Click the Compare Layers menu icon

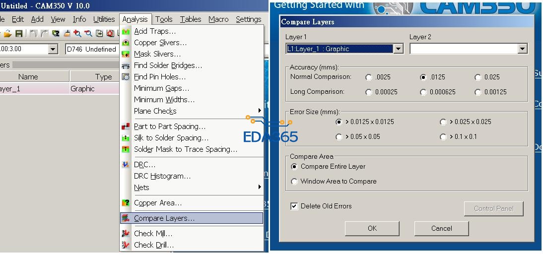point(126,218)
